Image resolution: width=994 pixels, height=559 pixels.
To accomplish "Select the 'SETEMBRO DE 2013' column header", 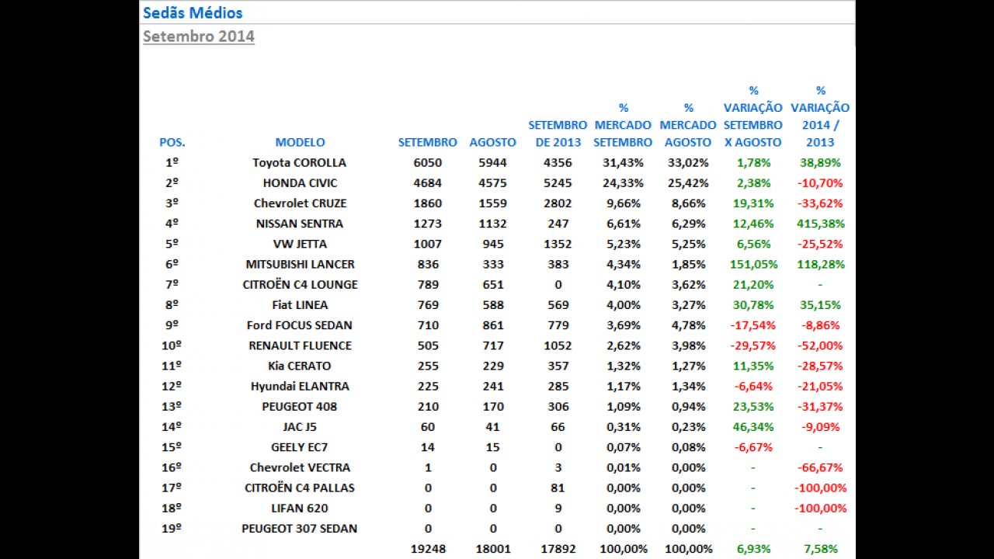I will 558,134.
